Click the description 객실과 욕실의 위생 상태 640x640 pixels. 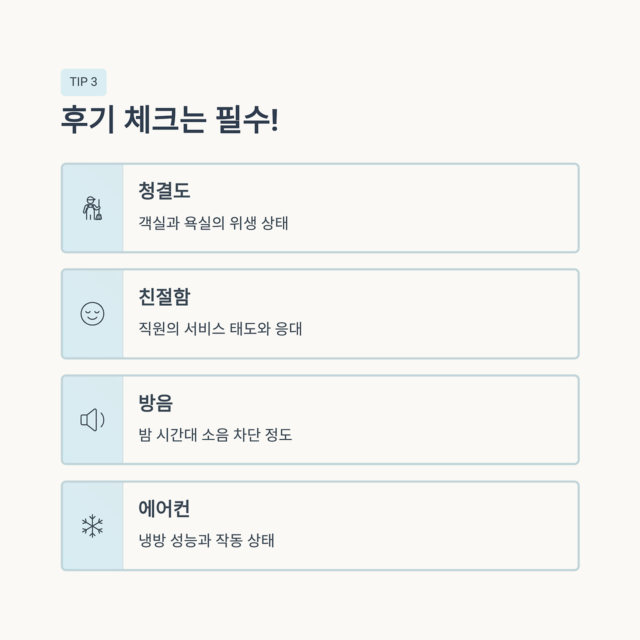click(x=213, y=223)
